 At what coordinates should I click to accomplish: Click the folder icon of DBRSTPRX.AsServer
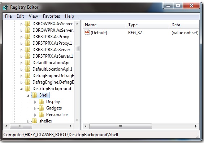[27, 50]
